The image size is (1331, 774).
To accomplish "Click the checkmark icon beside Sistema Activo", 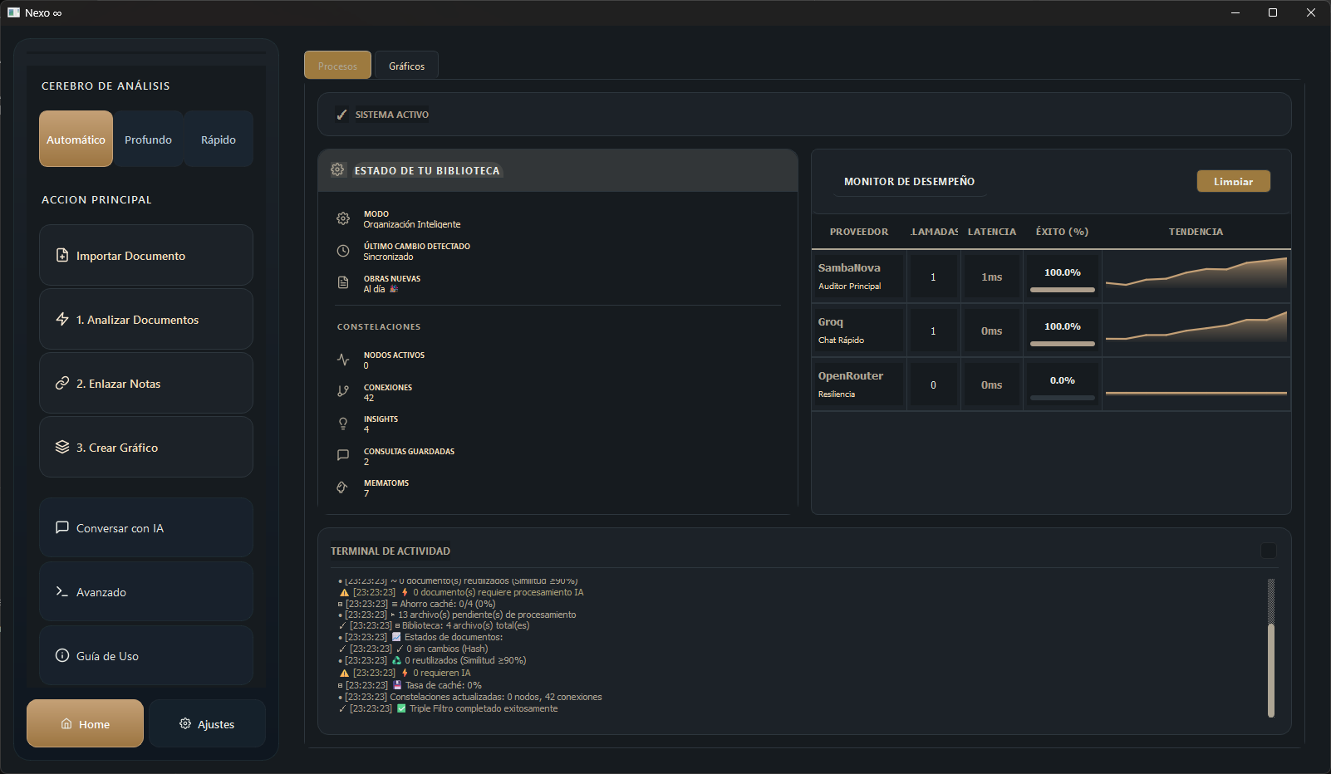I will tap(341, 115).
